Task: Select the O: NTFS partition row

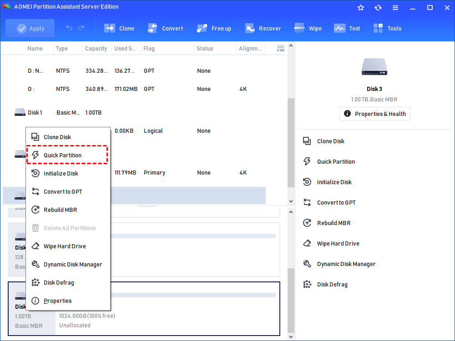Action: click(x=134, y=89)
